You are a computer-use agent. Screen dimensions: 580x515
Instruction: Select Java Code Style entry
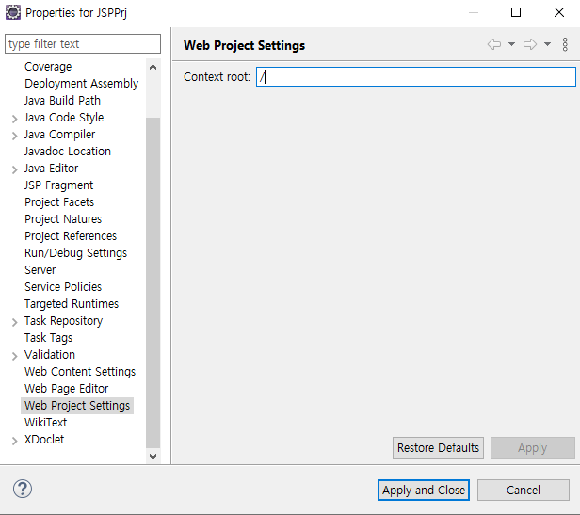click(x=64, y=118)
